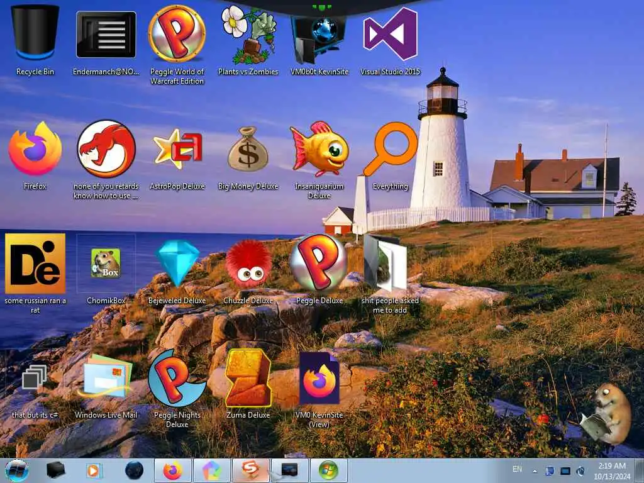The image size is (644, 483).
Task: Click the network tray icon
Action: point(550,471)
